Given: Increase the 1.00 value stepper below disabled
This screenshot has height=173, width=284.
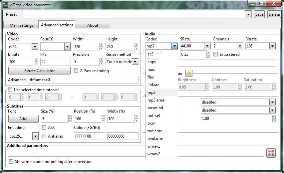Looking at the screenshot, I should pyautogui.click(x=274, y=117).
